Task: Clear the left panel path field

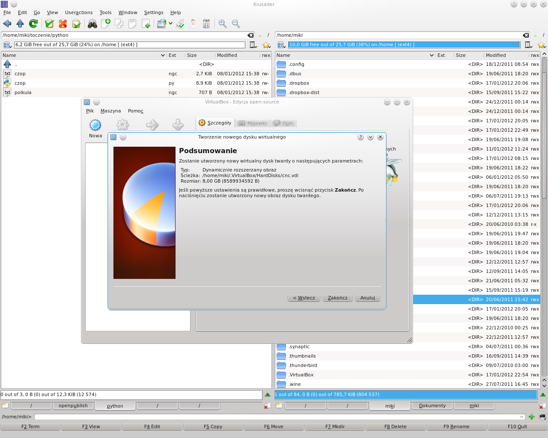Action: [x=250, y=35]
